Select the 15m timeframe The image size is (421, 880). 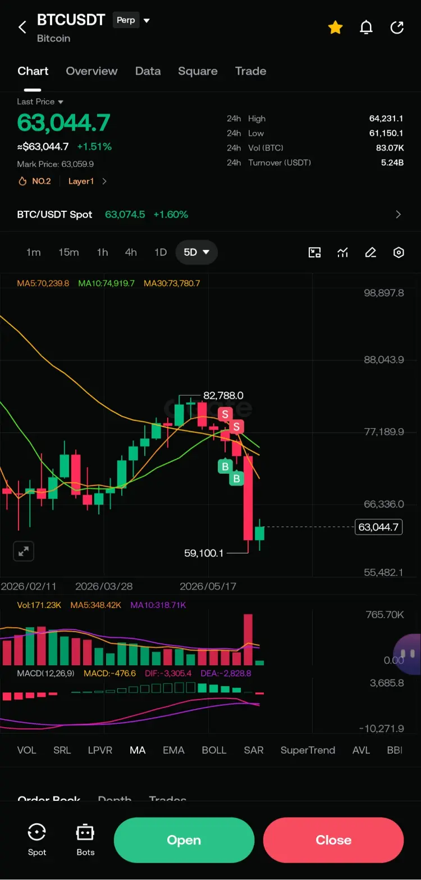coord(68,252)
